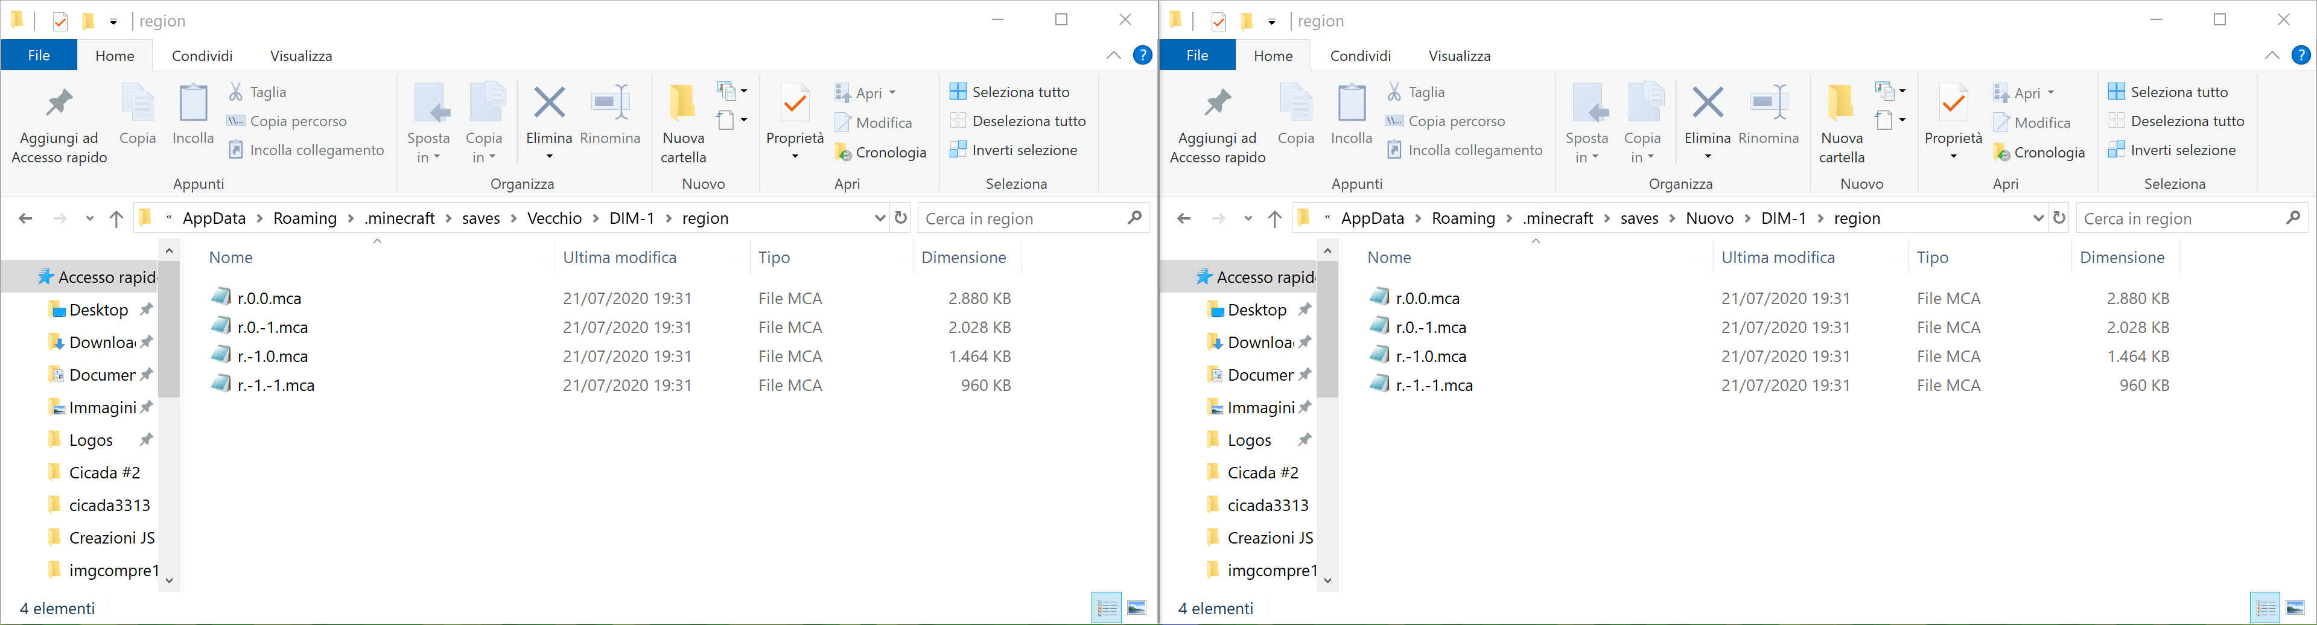
Task: Open the File menu in the Vecchio window
Action: (39, 55)
